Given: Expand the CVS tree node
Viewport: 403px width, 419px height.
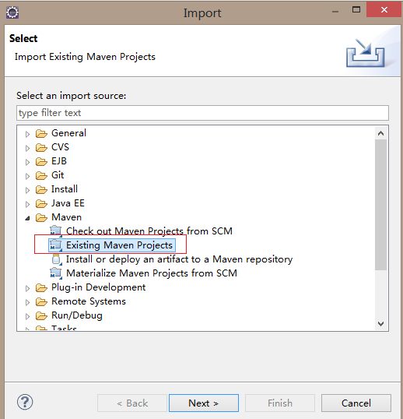Looking at the screenshot, I should (x=27, y=148).
